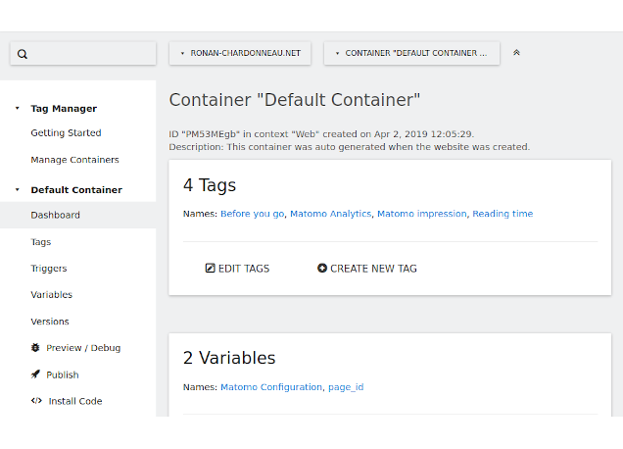Viewport: 623px width, 449px height.
Task: Click the code icon beside Install Code
Action: tap(36, 401)
